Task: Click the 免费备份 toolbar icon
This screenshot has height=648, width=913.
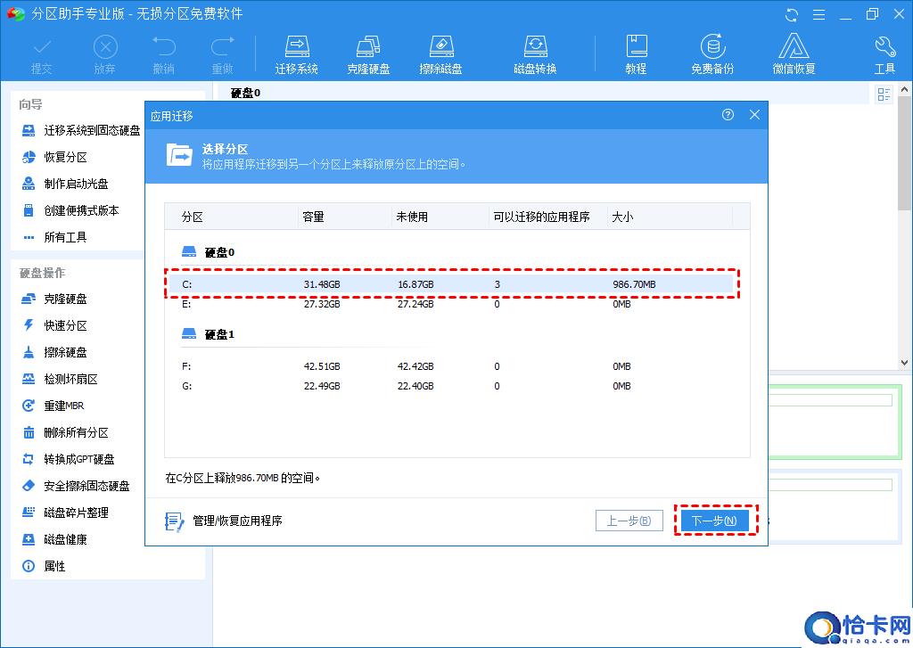Action: (x=712, y=54)
